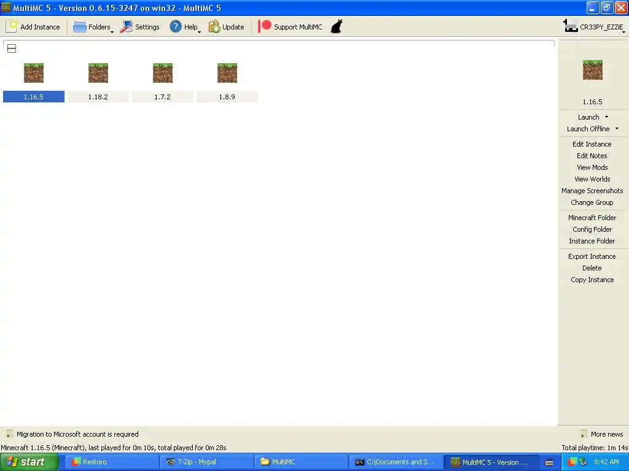
Task: Click the 1.7.2 instance label
Action: (x=162, y=96)
